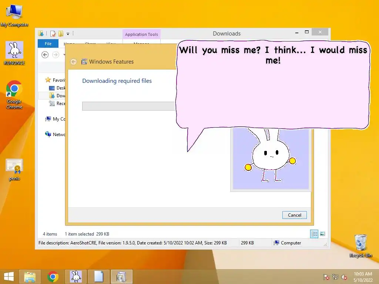This screenshot has width=379, height=284.
Task: Open the certificate file icon on desktop
Action: click(x=14, y=169)
